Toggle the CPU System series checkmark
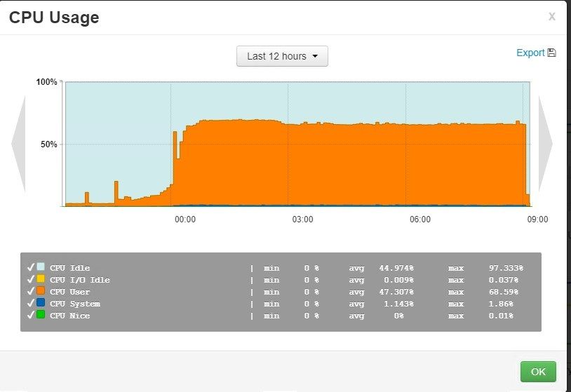Image resolution: width=571 pixels, height=392 pixels. pos(31,303)
